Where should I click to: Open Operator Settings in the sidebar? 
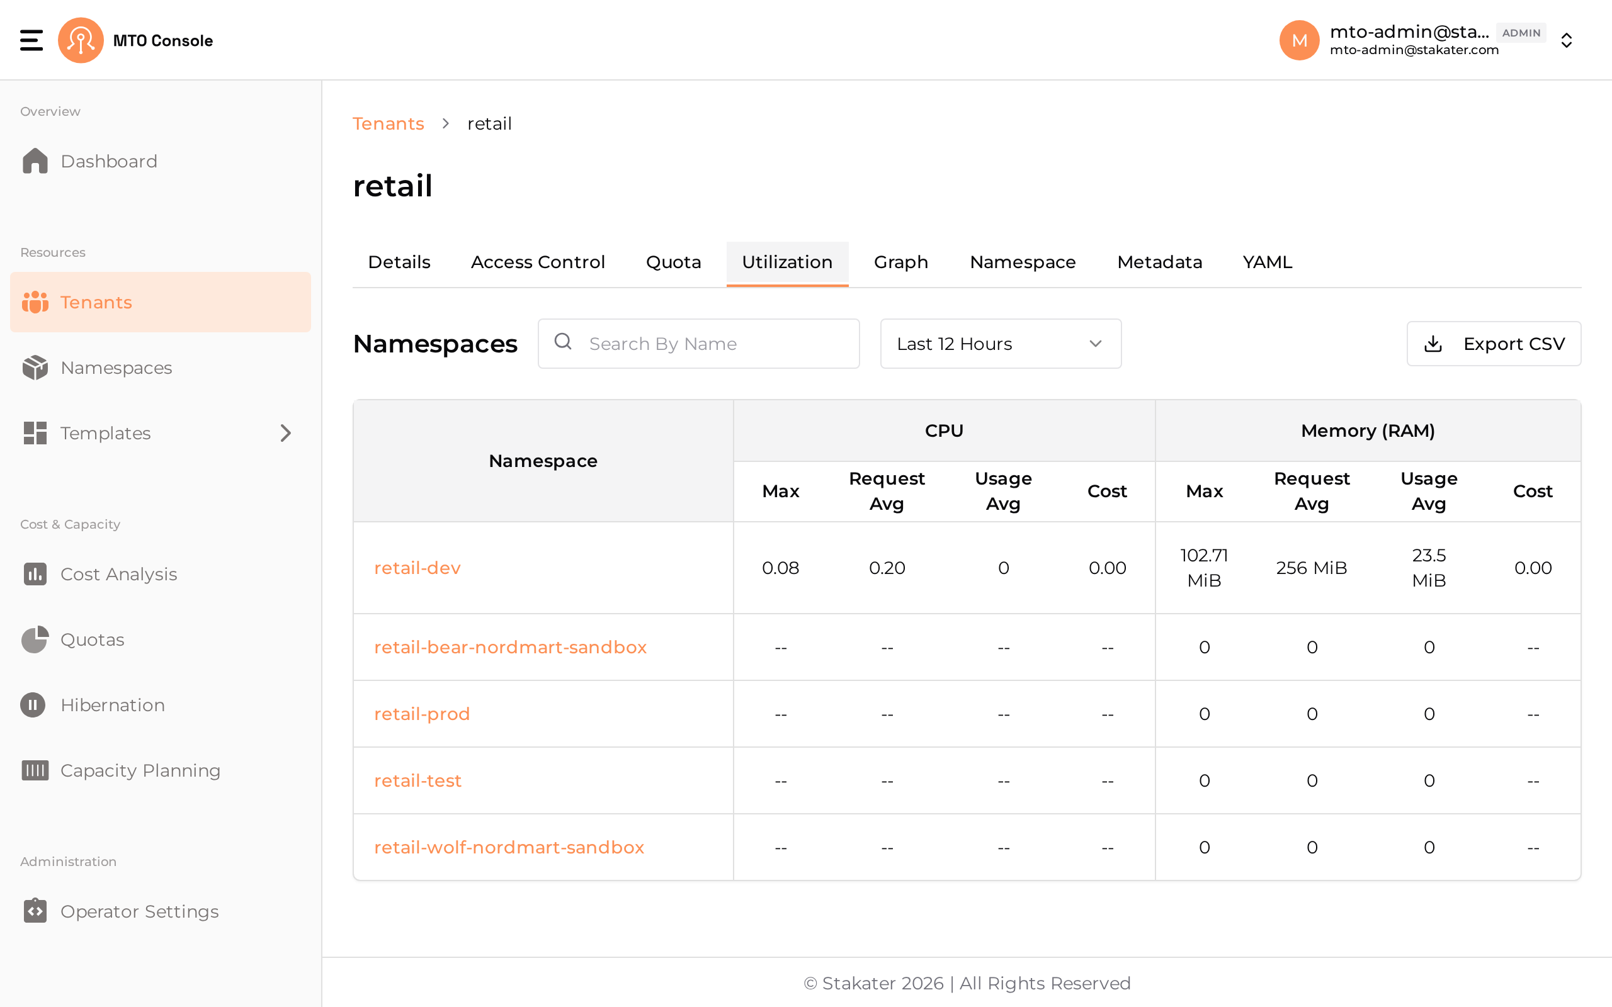coord(161,911)
